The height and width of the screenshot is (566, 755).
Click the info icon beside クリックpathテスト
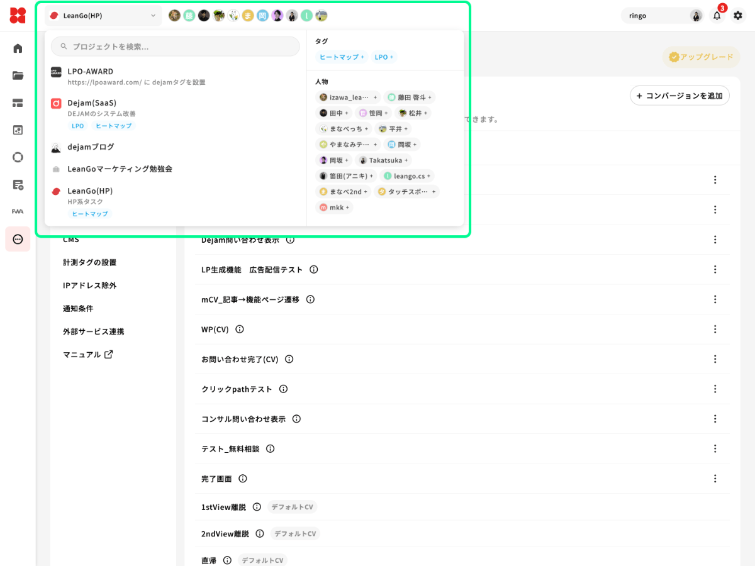pos(283,389)
